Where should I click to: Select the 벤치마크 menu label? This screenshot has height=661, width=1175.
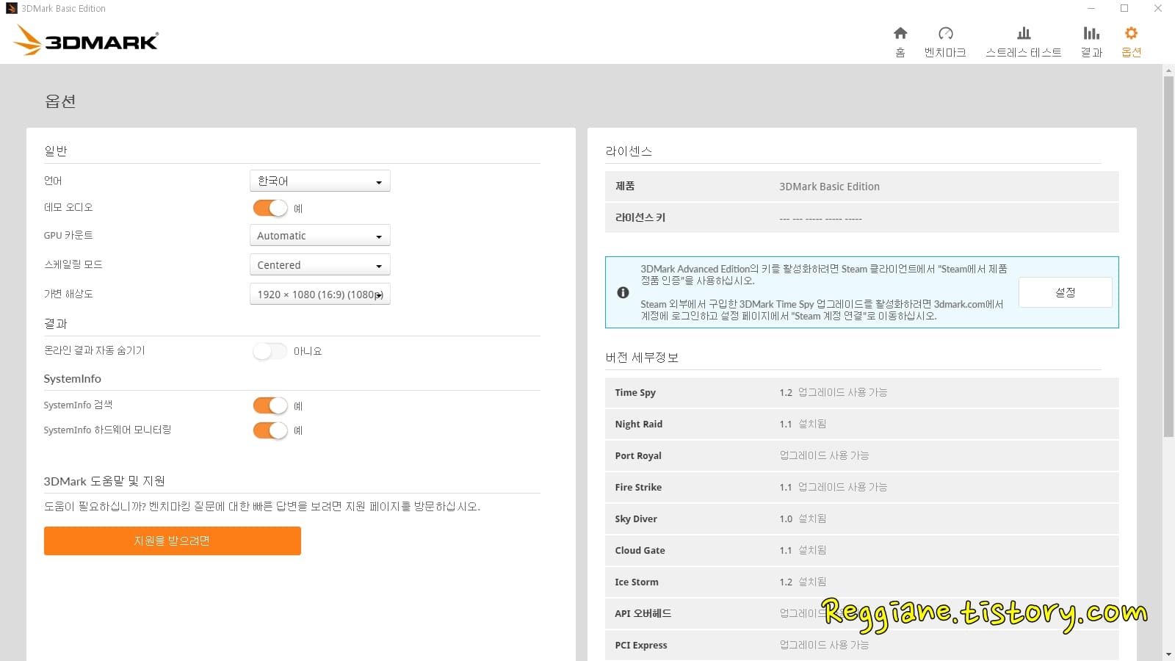946,52
